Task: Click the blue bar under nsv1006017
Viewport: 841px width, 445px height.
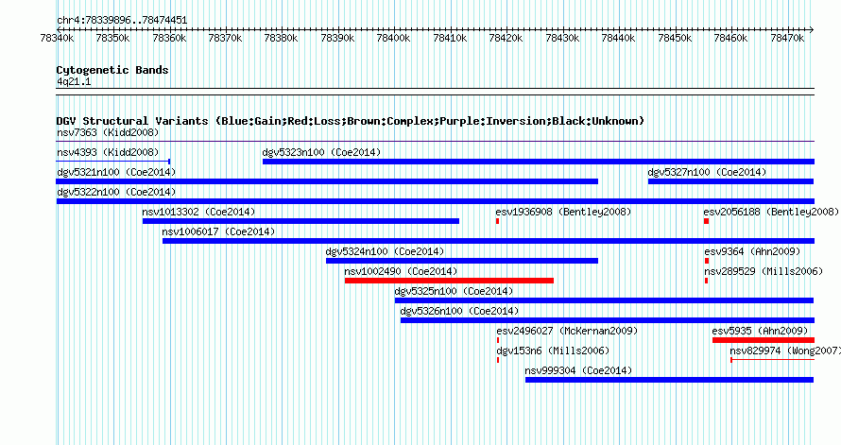Action: [x=489, y=241]
